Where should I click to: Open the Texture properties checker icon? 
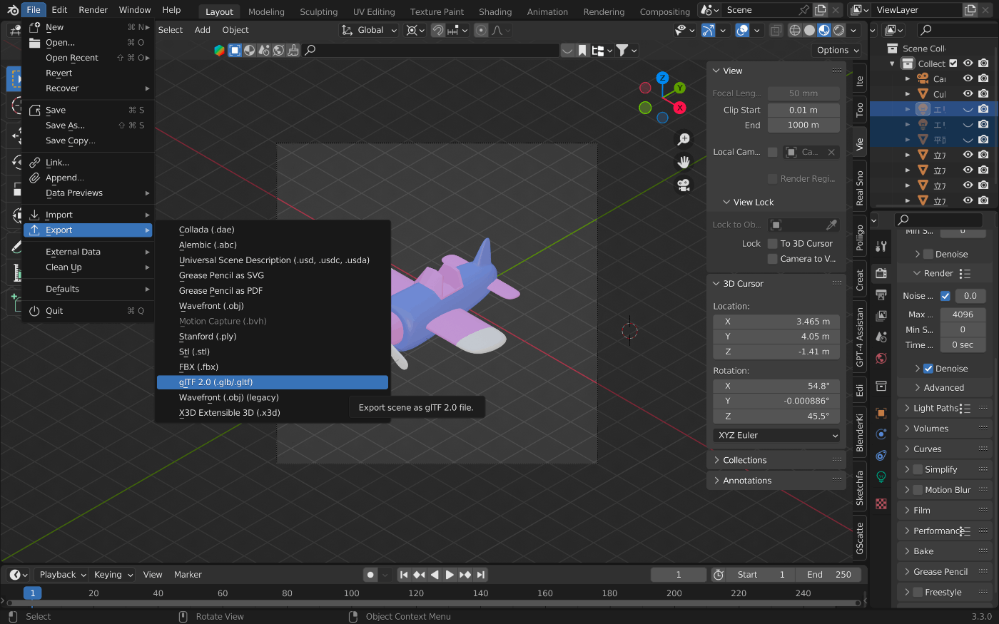(881, 504)
